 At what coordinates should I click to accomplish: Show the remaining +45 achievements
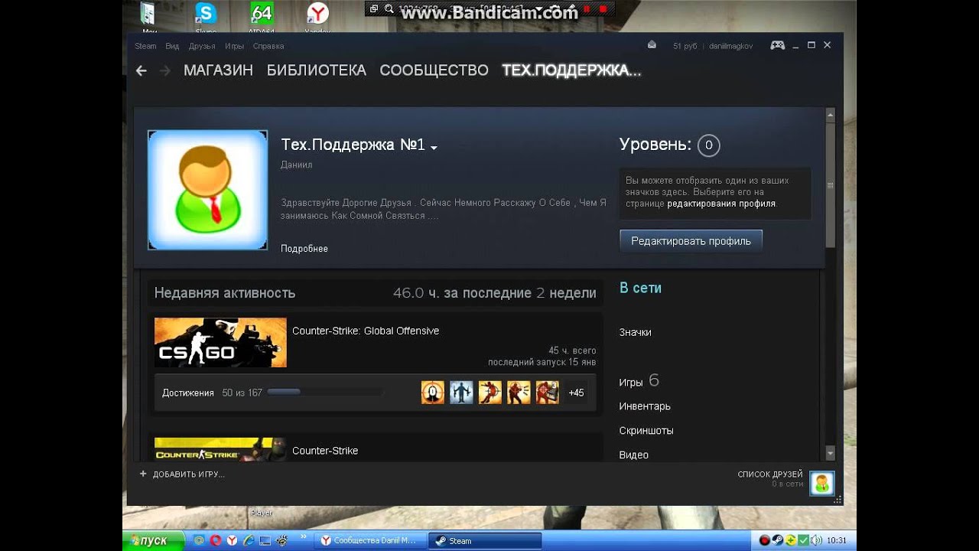pos(576,393)
